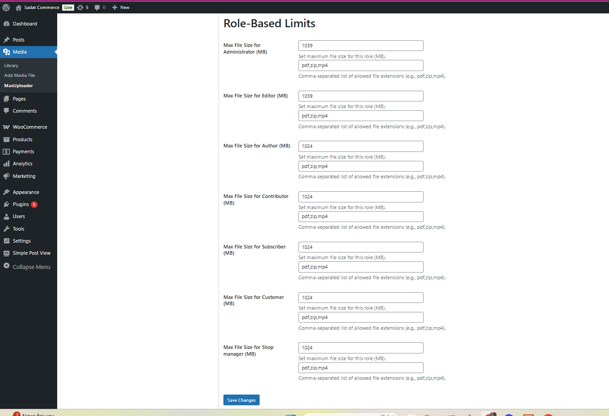Click the Add Media File submenu link
Image resolution: width=609 pixels, height=416 pixels.
(x=20, y=76)
